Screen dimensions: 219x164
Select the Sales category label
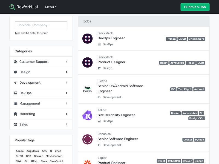tap(24, 124)
